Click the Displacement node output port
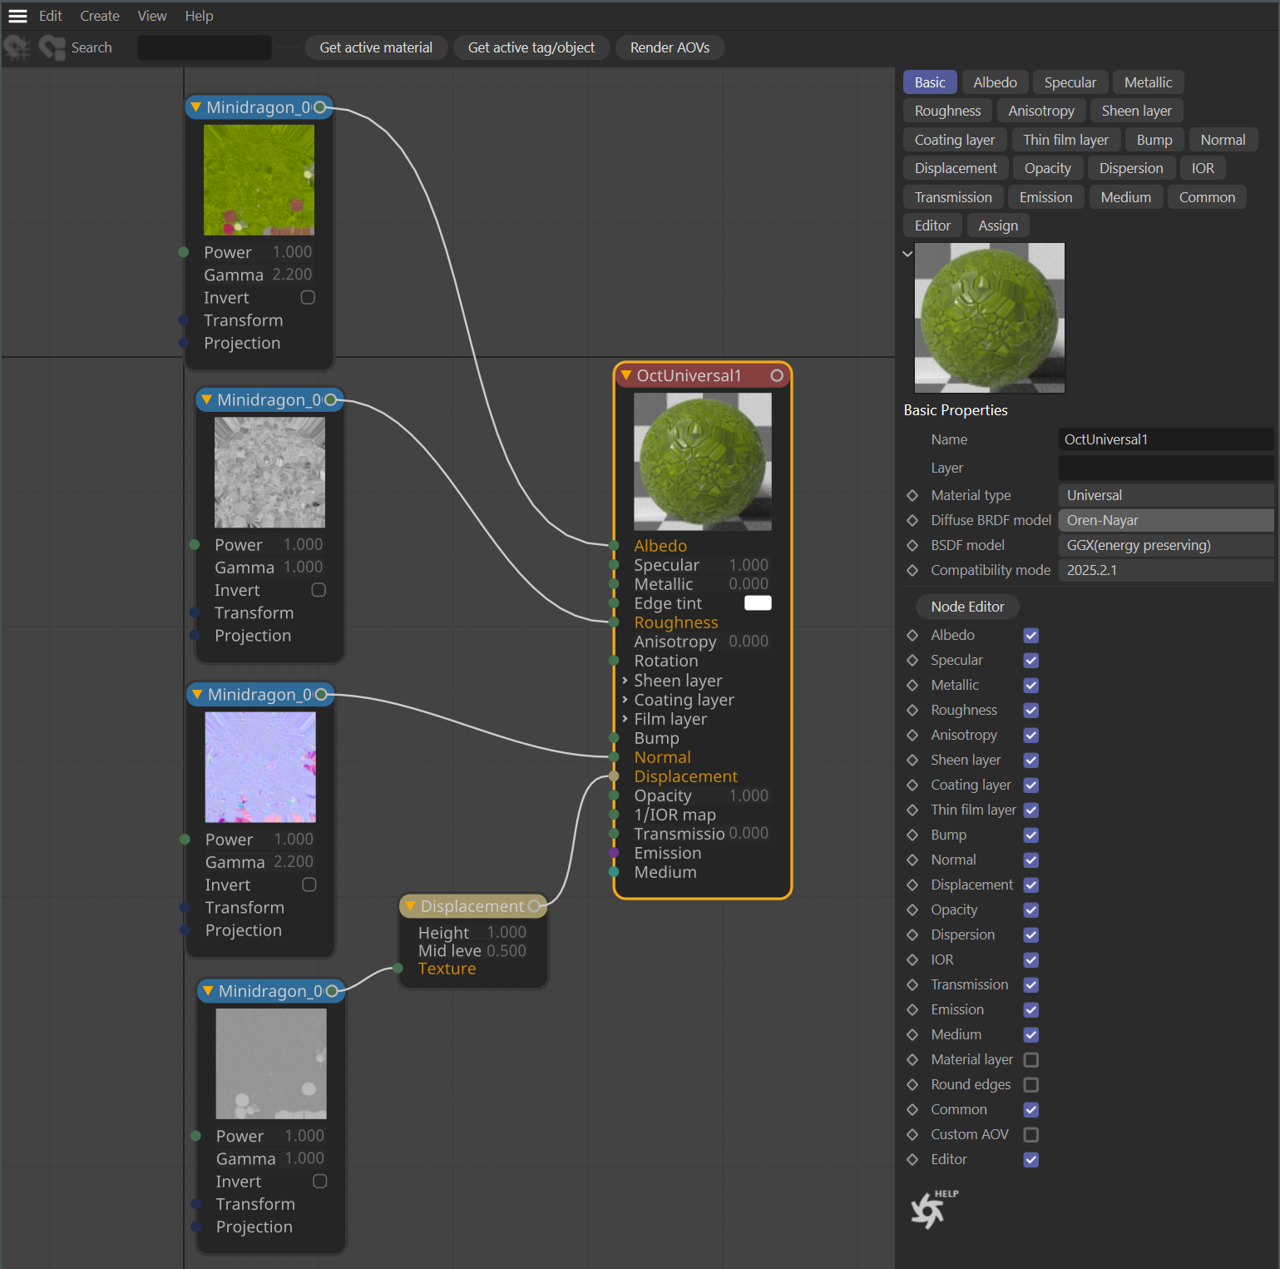Viewport: 1280px width, 1269px height. click(534, 906)
